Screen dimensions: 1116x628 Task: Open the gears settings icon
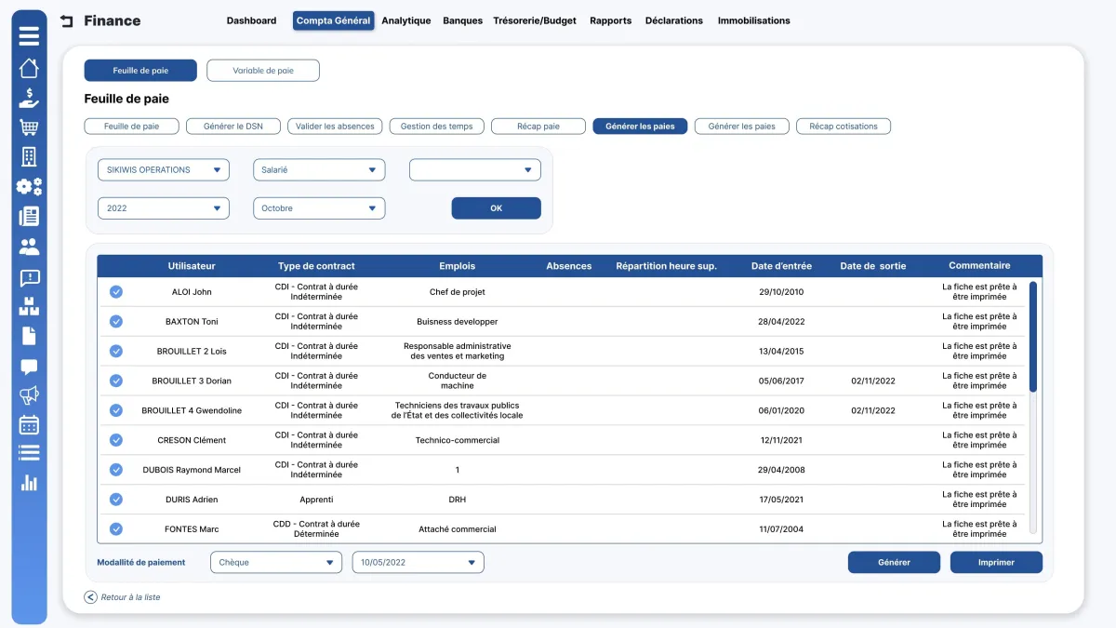(x=29, y=187)
